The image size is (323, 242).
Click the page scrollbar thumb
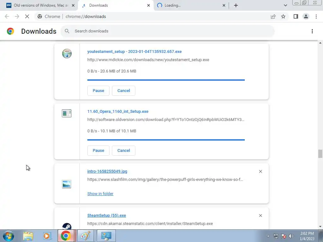[x=320, y=154]
